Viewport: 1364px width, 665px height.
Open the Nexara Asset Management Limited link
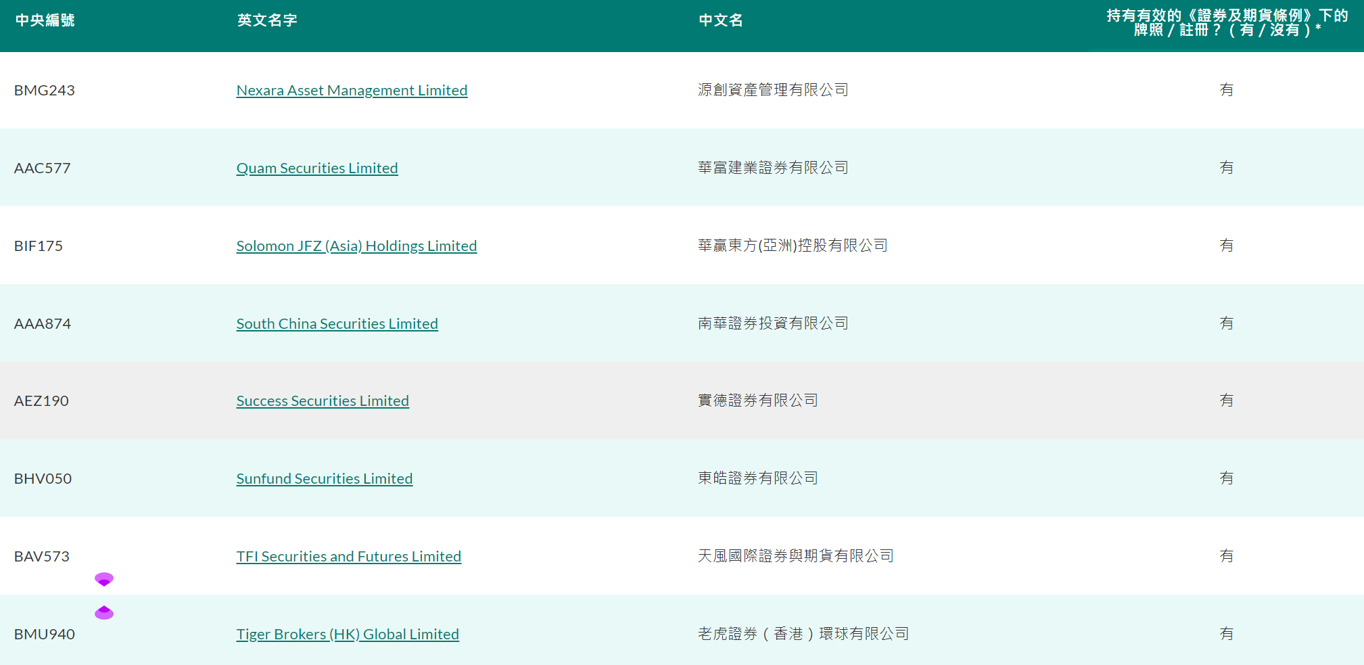(x=352, y=90)
